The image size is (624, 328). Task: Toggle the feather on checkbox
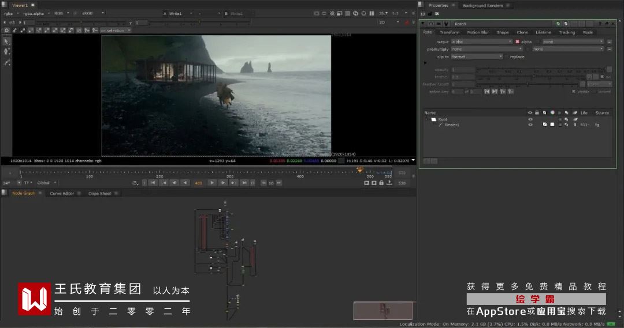pyautogui.click(x=602, y=77)
